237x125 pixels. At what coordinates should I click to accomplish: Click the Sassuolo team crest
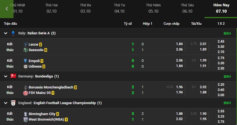click(26, 50)
